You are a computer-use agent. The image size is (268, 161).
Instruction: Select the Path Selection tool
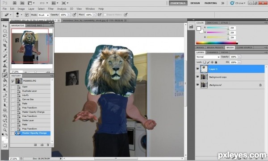[5, 105]
